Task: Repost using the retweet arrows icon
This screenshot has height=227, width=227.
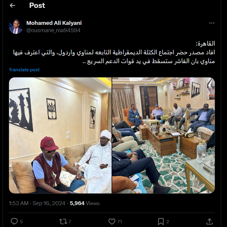Action: [x=63, y=221]
